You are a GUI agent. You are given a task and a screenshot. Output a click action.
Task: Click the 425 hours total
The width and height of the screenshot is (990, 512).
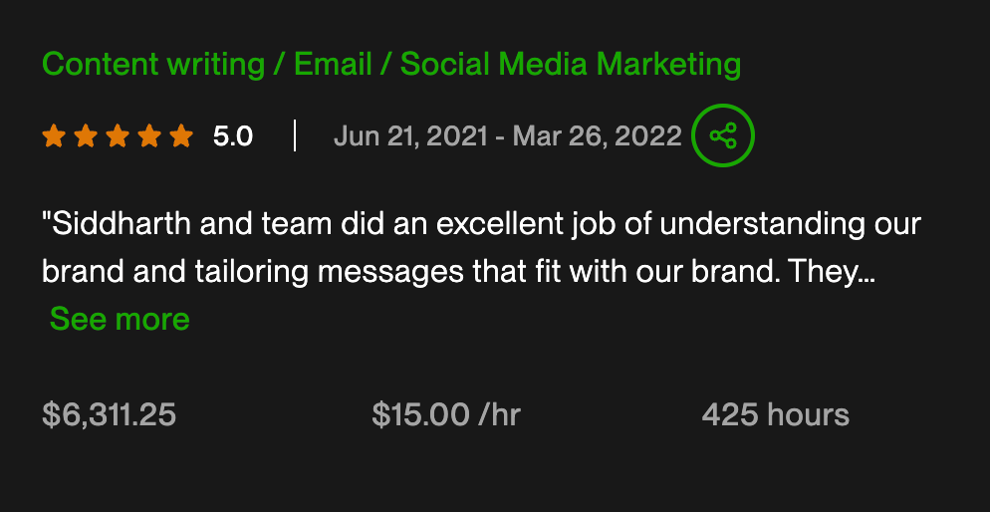[776, 414]
